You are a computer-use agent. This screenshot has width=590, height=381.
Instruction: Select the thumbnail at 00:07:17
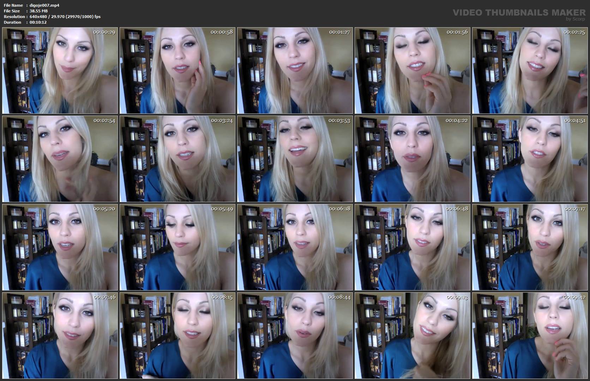coord(530,247)
